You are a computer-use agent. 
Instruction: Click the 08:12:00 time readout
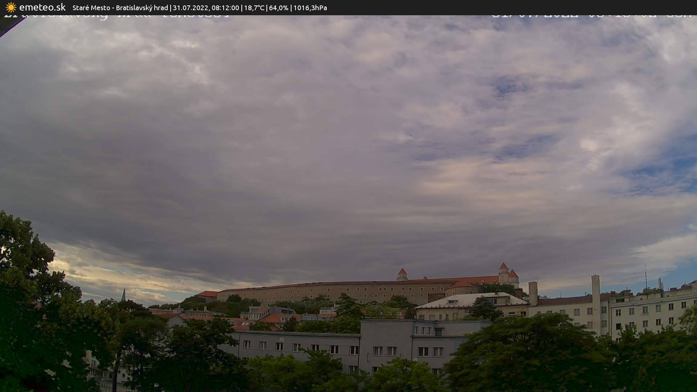point(225,8)
